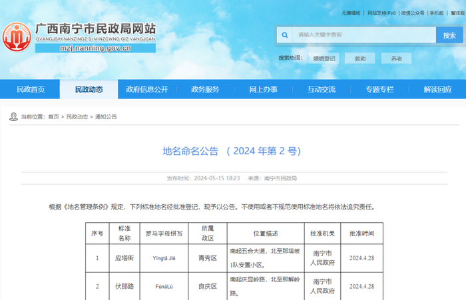Open the 微信公众号 link
The width and height of the screenshot is (466, 300).
(413, 13)
